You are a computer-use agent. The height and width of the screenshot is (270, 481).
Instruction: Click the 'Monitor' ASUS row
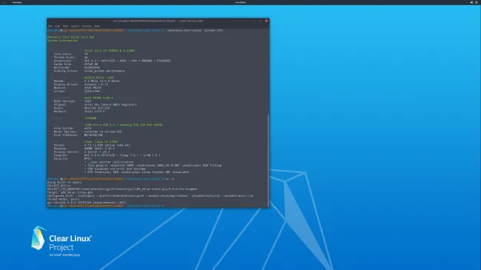(x=77, y=88)
